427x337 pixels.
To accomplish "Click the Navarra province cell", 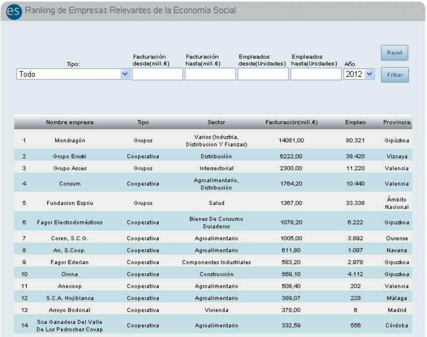I will (397, 250).
